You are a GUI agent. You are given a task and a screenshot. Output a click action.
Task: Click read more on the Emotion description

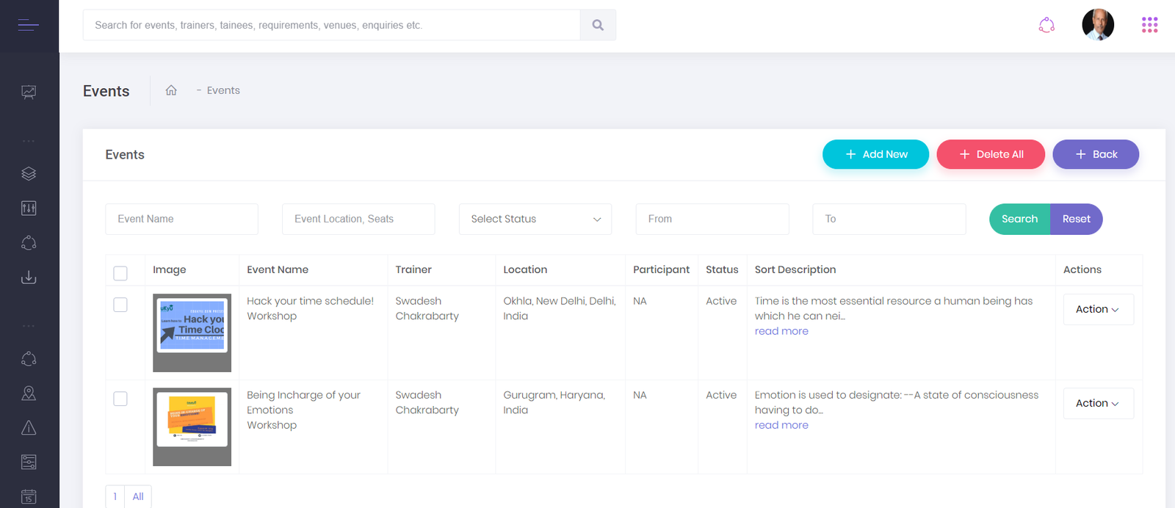click(x=781, y=425)
